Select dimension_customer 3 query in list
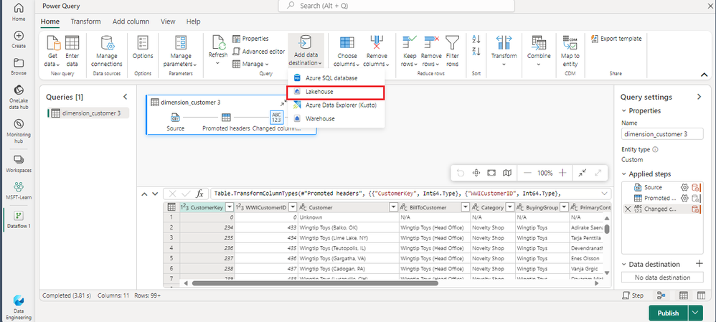 point(88,113)
